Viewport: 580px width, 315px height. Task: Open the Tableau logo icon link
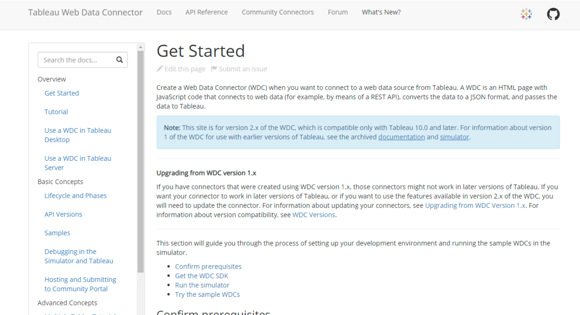[526, 14]
